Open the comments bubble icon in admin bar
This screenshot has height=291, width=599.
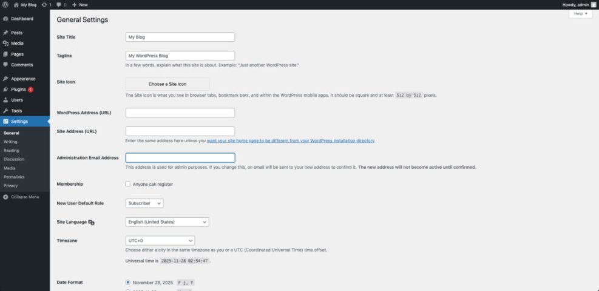pyautogui.click(x=58, y=5)
